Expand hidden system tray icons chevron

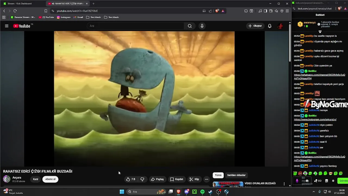[313, 192]
